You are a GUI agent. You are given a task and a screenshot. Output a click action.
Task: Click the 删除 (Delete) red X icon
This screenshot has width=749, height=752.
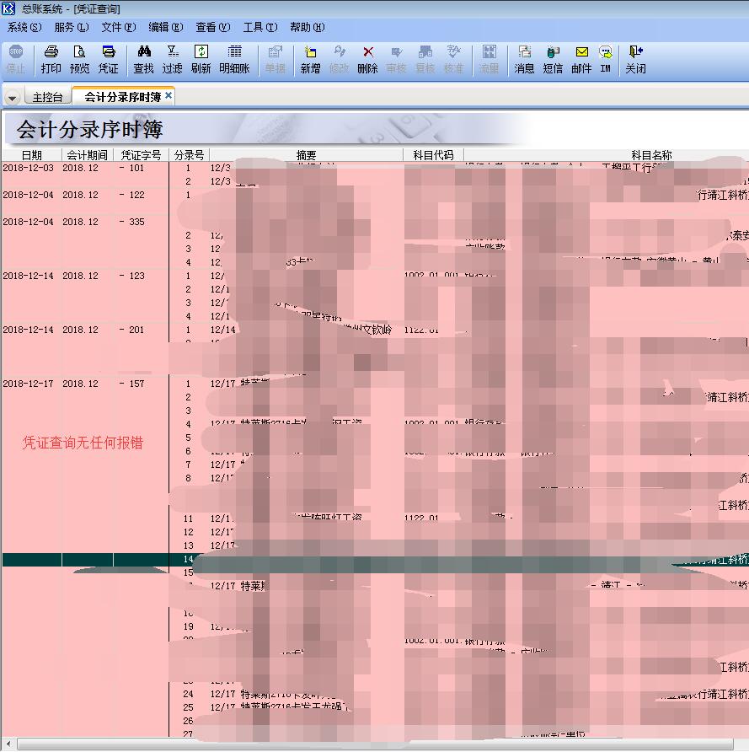[x=367, y=60]
